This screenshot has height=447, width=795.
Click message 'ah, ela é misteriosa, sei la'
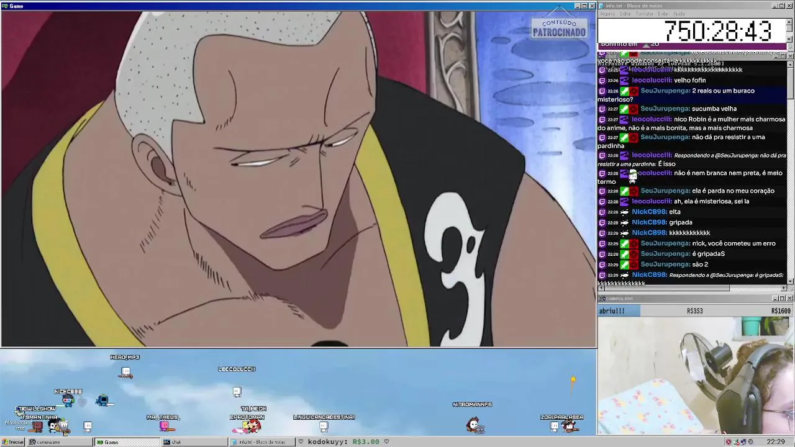pos(711,201)
